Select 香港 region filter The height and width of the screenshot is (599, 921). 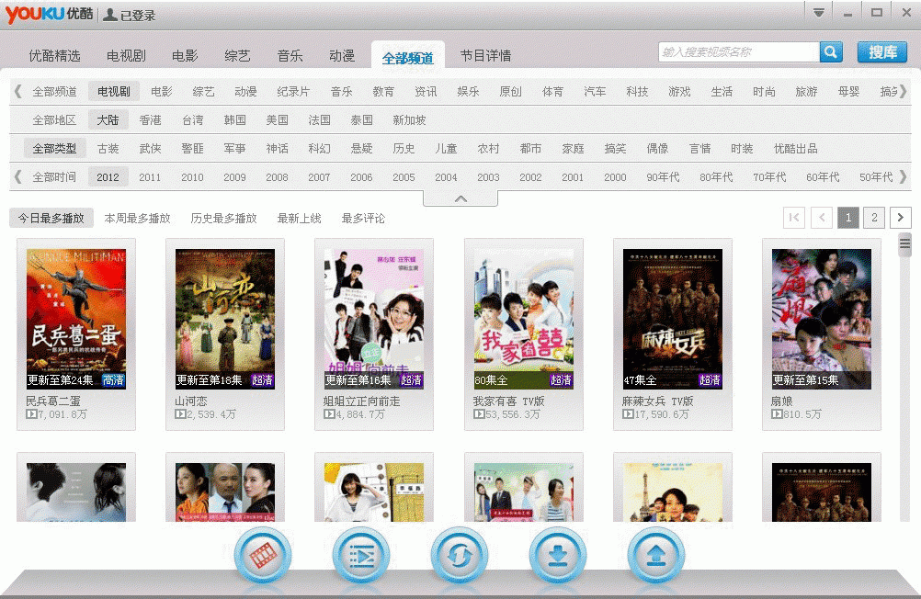click(150, 120)
